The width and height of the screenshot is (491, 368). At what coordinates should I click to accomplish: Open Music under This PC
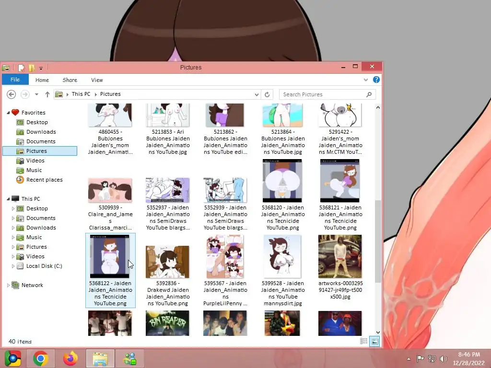(34, 237)
